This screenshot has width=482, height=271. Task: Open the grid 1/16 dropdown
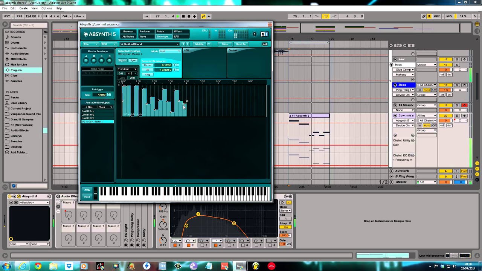(131, 73)
